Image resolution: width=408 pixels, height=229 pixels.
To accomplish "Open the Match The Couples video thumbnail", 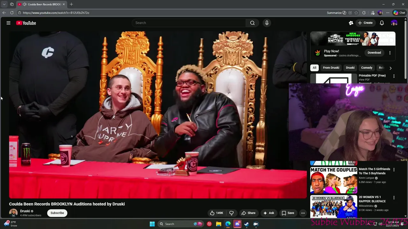I will [x=334, y=180].
